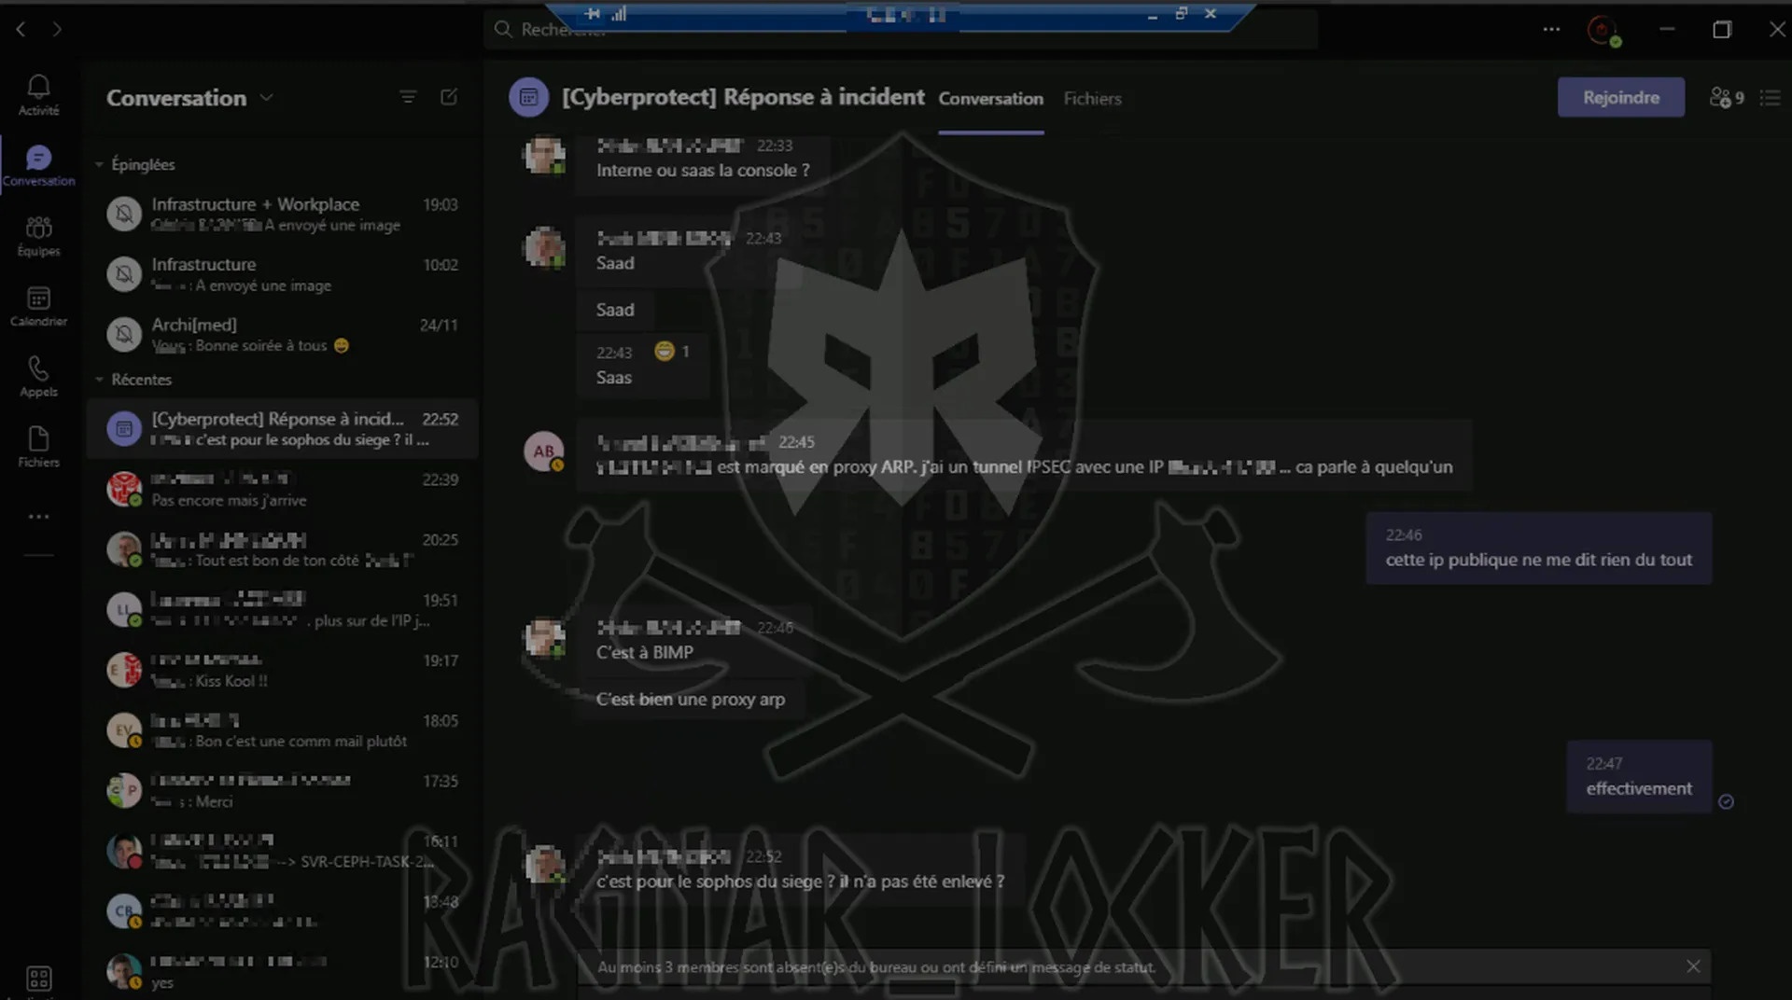
Task: Click the muted icon of Archi[med] chat
Action: tap(124, 334)
